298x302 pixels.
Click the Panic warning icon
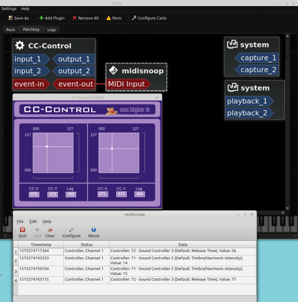(x=109, y=18)
